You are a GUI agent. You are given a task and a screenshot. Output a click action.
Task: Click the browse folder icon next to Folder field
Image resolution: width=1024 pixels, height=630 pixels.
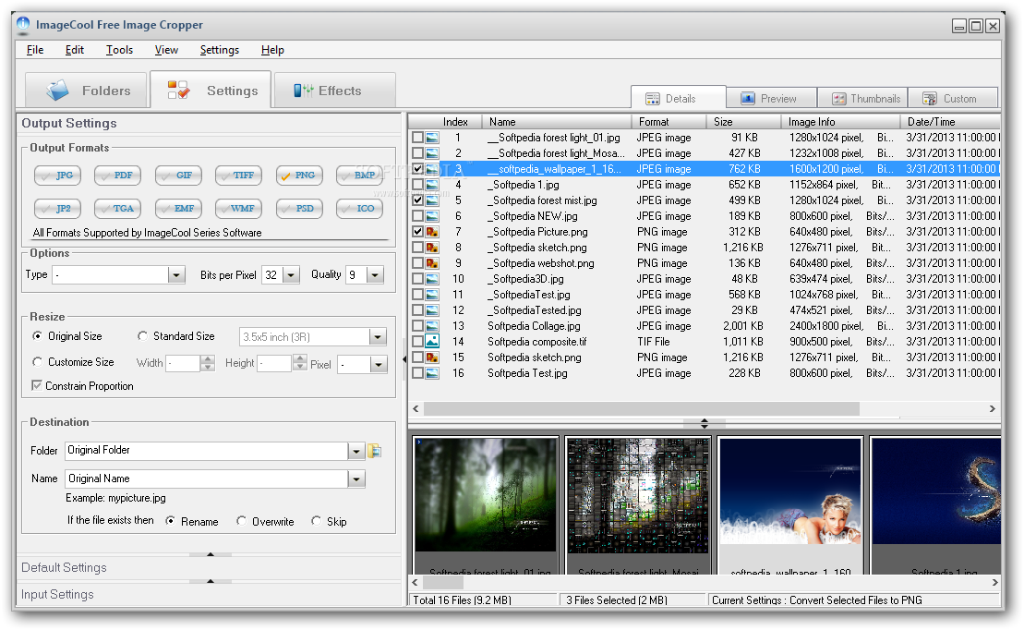point(375,451)
